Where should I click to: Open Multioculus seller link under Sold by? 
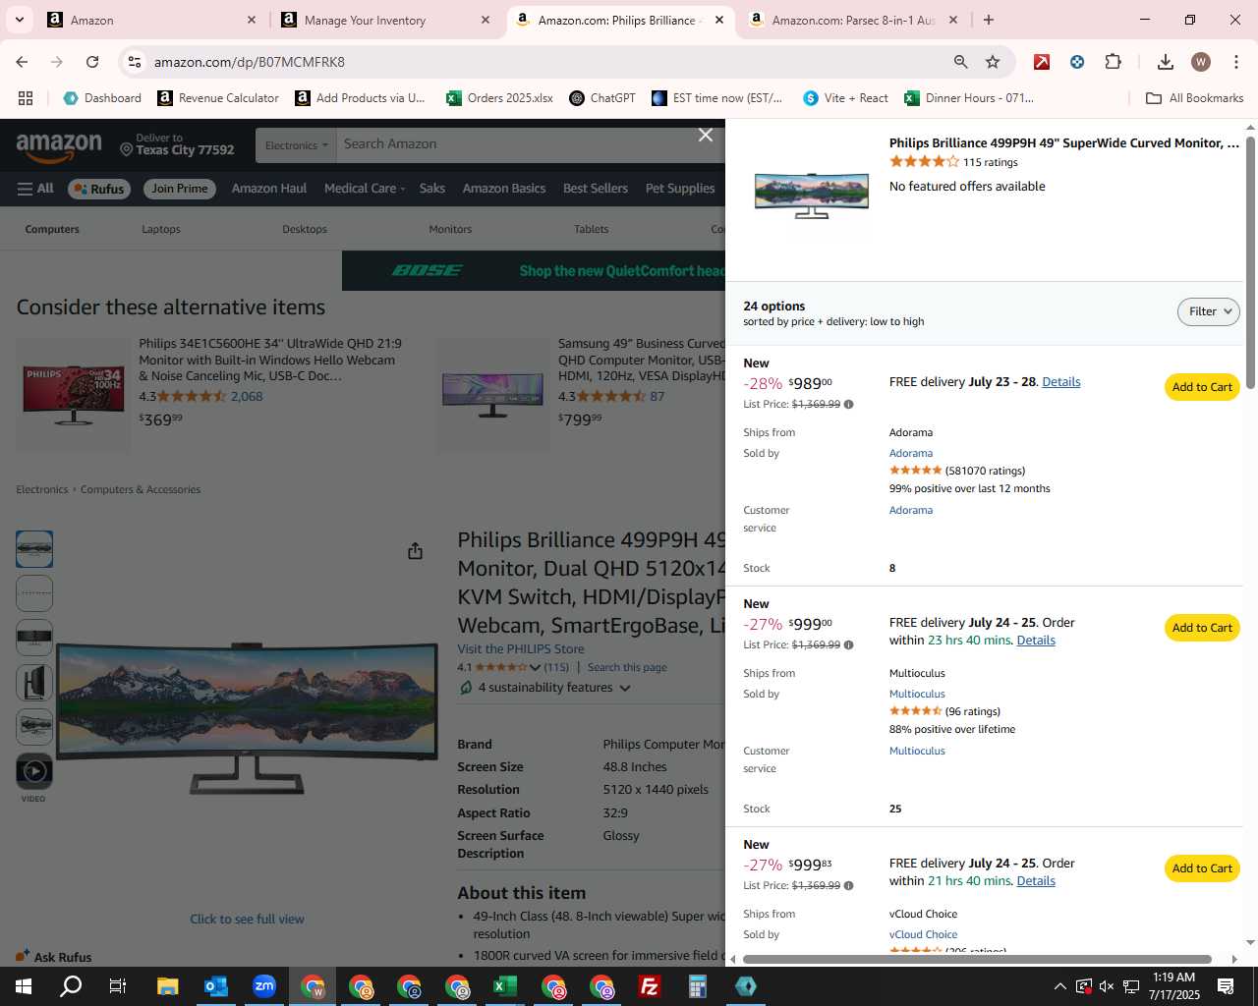click(917, 694)
